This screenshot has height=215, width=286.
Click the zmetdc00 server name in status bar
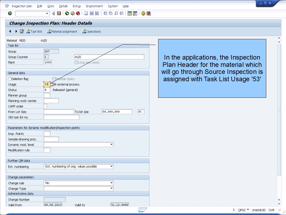point(259,210)
